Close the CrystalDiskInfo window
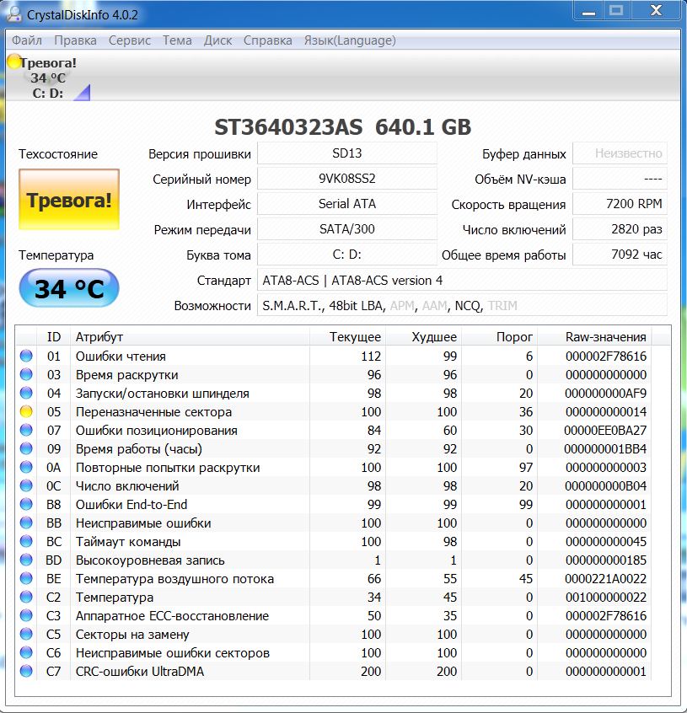The image size is (687, 713). pos(657,10)
